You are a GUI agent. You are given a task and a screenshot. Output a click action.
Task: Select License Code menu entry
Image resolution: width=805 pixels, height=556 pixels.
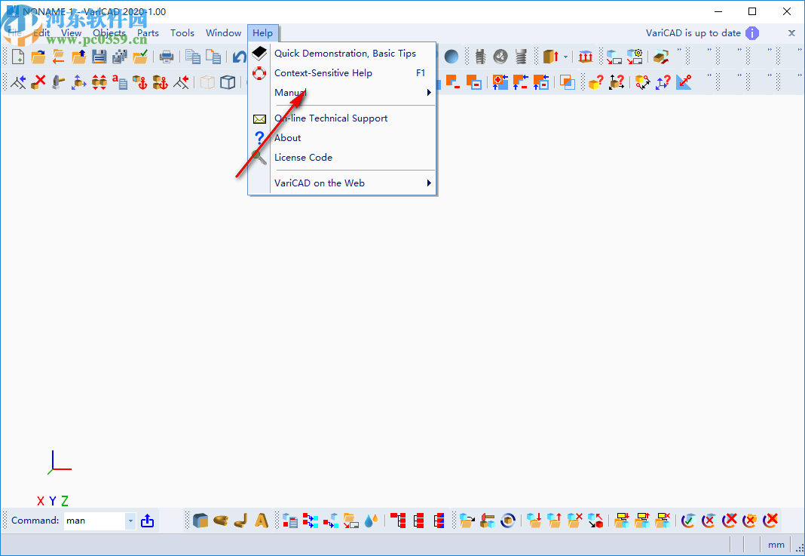pos(342,157)
